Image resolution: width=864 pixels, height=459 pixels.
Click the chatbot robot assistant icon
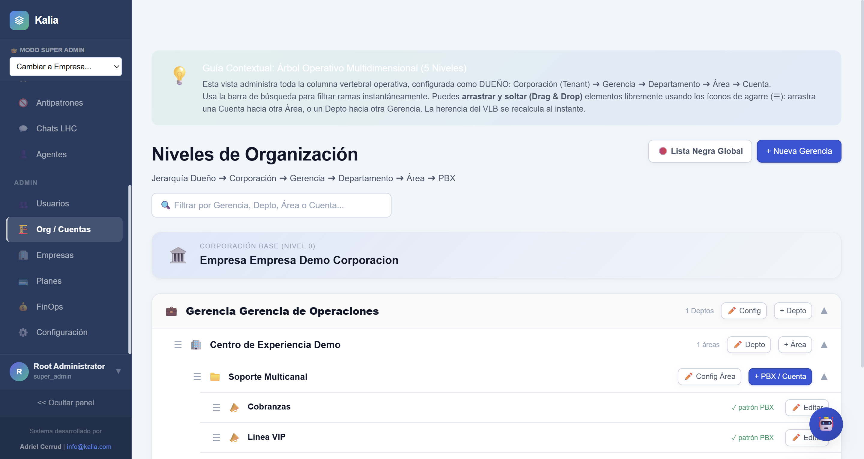(x=826, y=424)
